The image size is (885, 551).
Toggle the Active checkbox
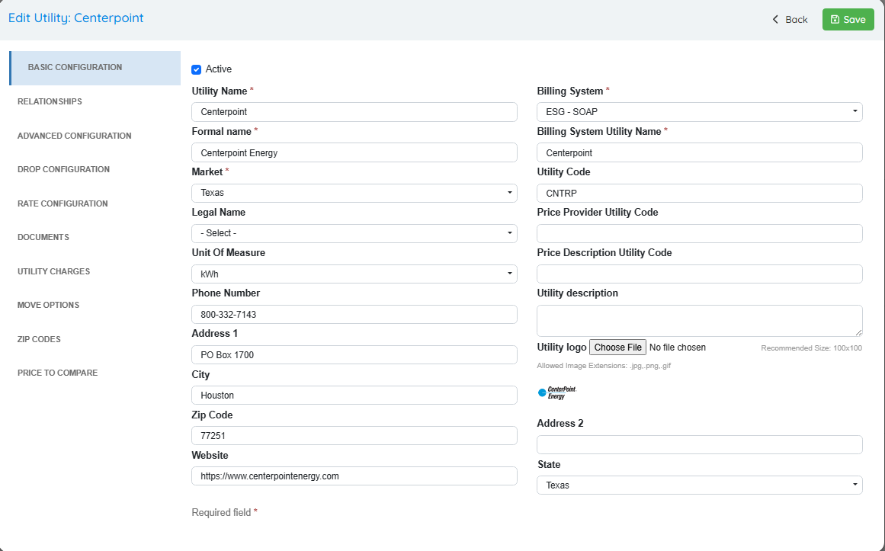197,69
